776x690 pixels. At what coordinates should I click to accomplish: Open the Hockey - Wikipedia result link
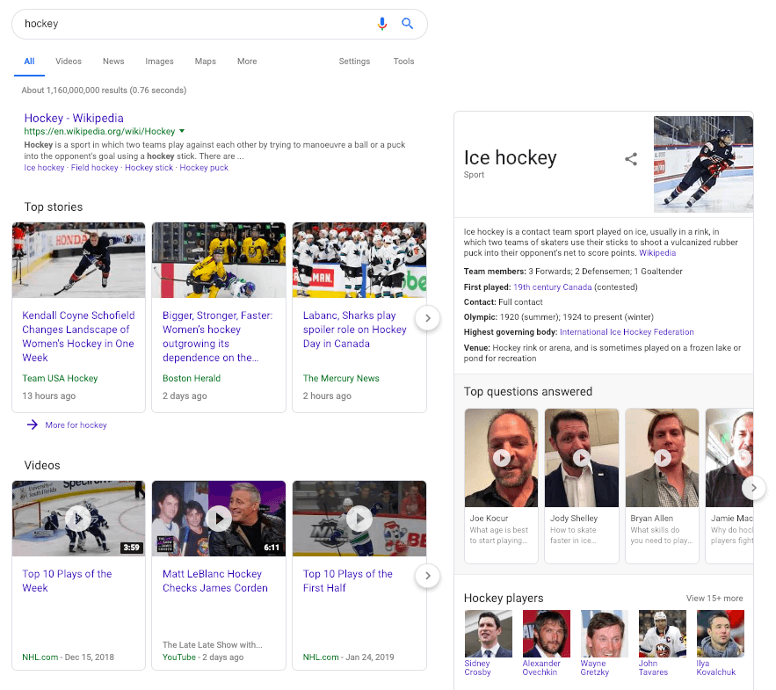[74, 118]
